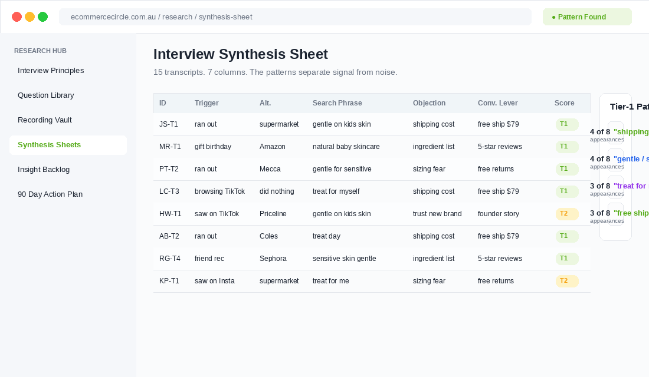649x377 pixels.
Task: Click "Amazon" alternative cell
Action: click(x=273, y=147)
